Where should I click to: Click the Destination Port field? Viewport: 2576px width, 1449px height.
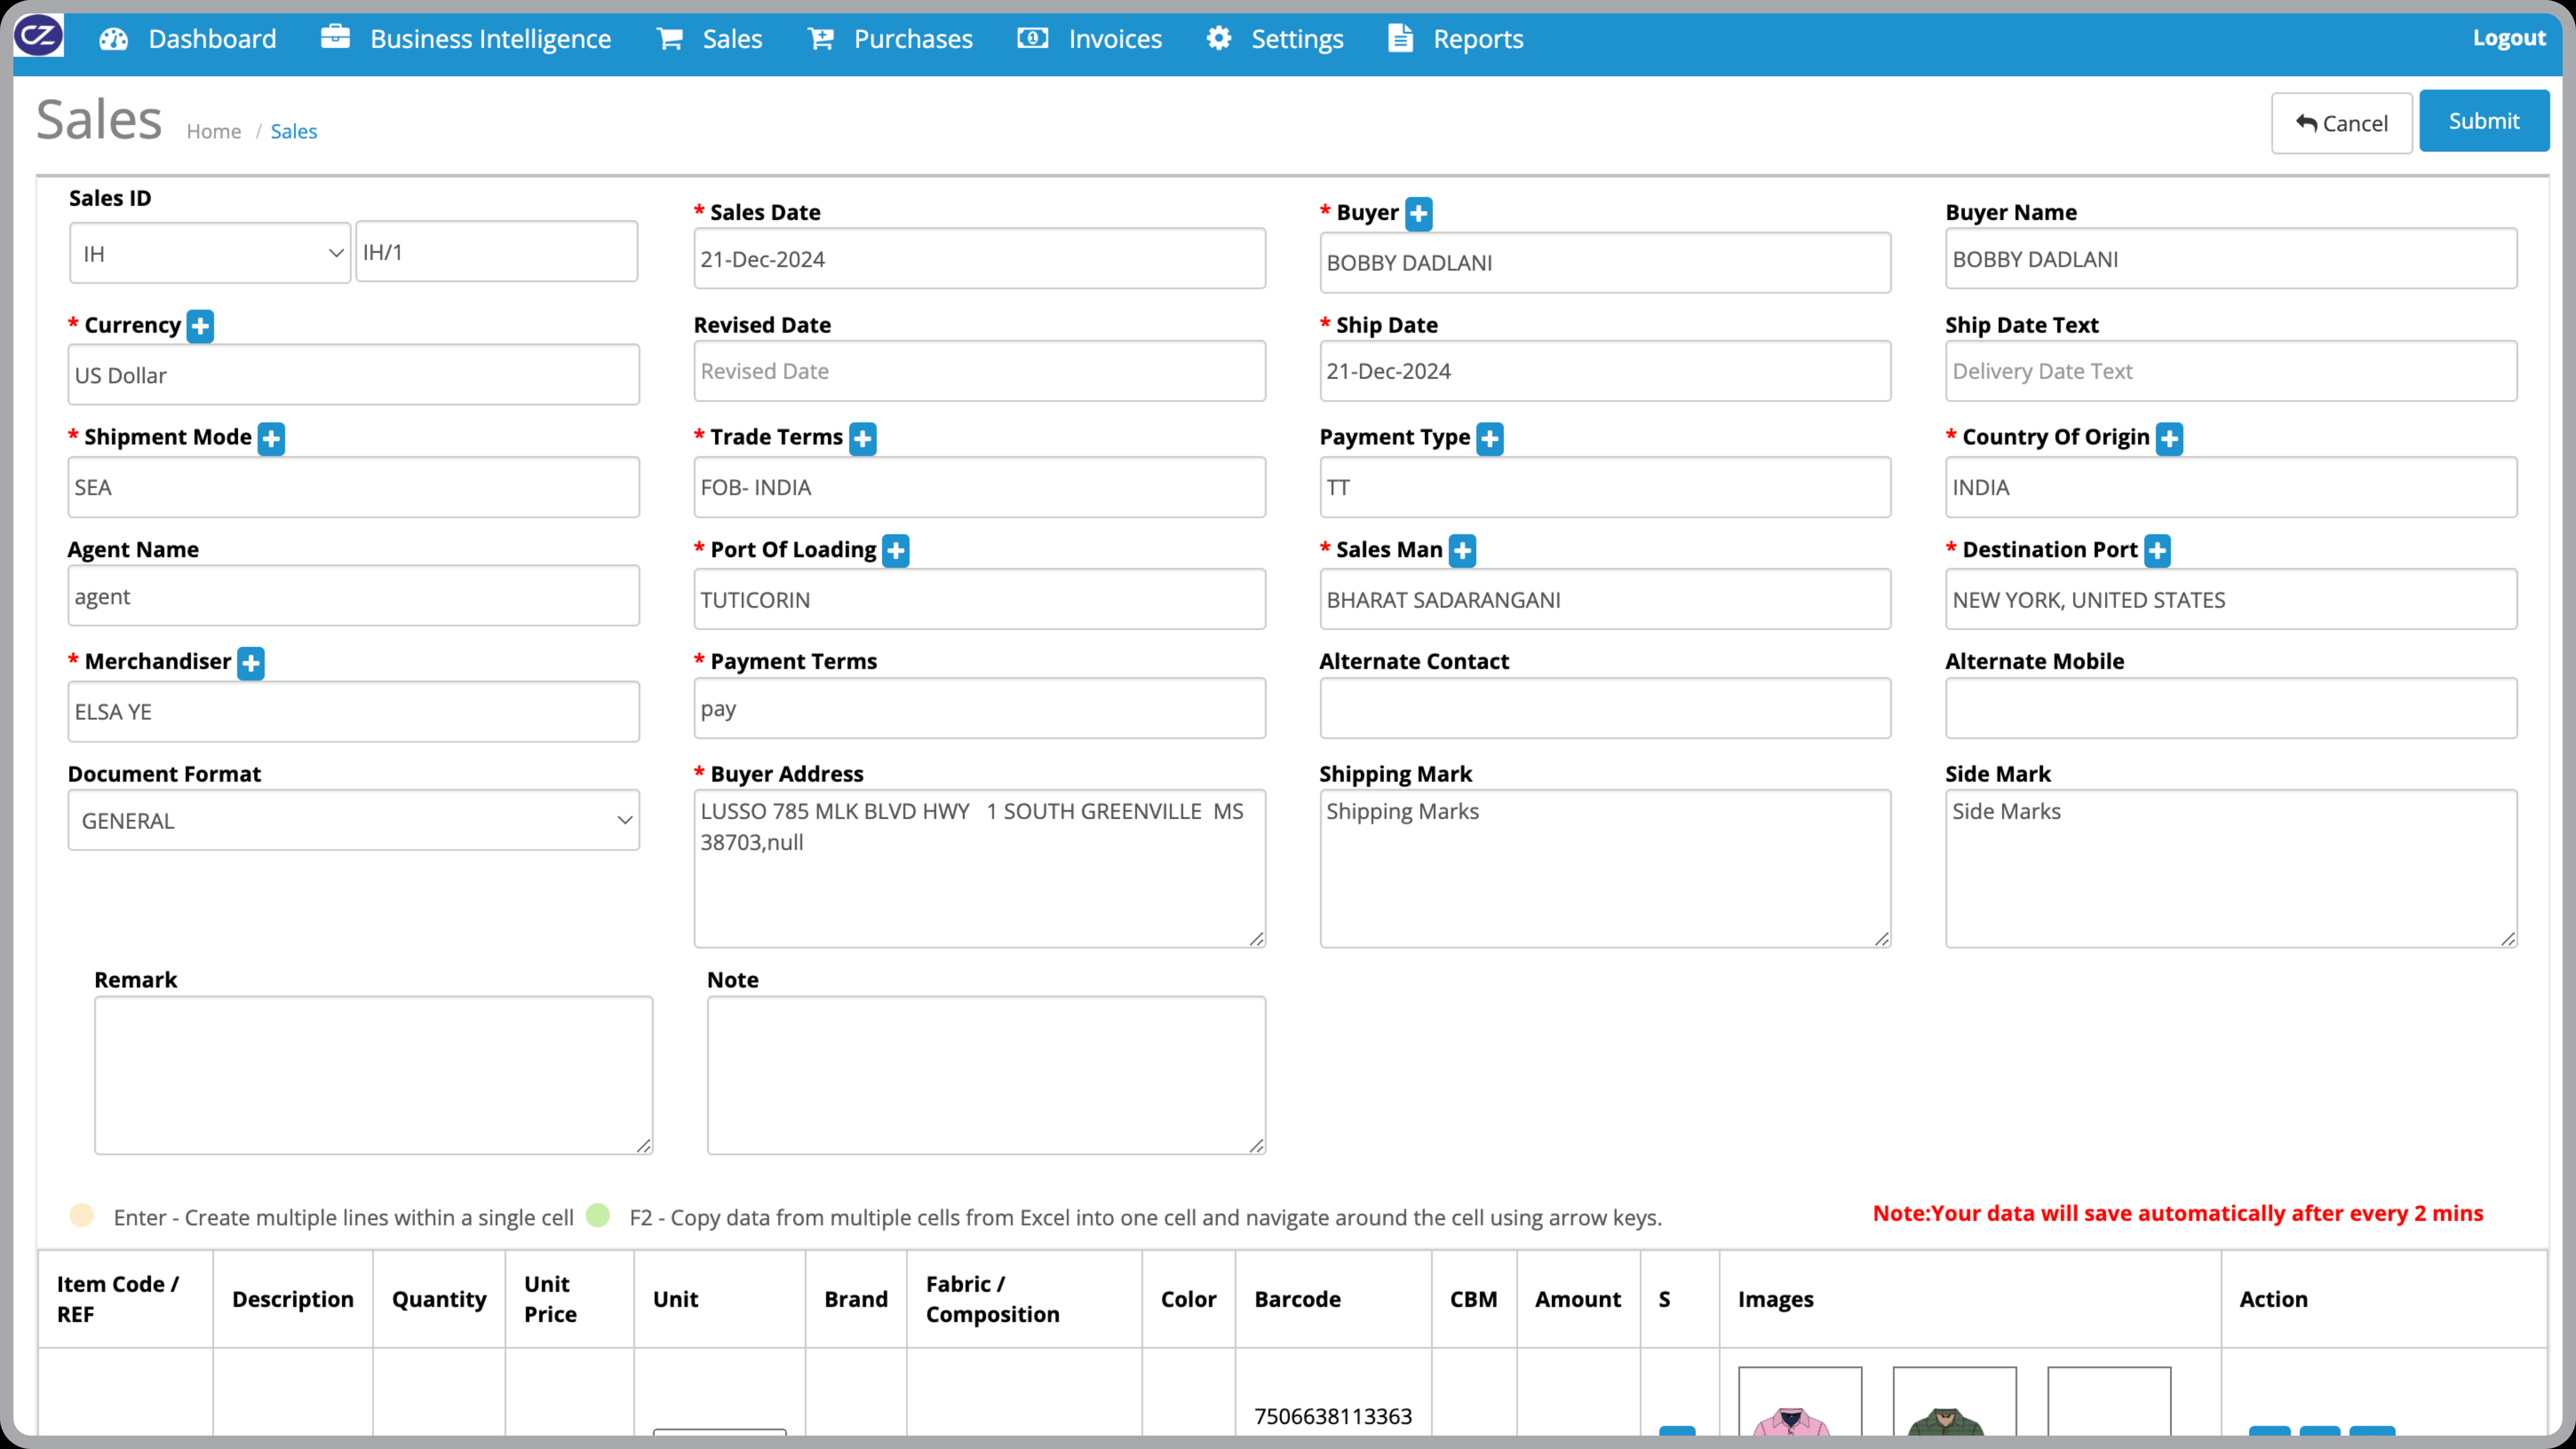tap(2230, 599)
